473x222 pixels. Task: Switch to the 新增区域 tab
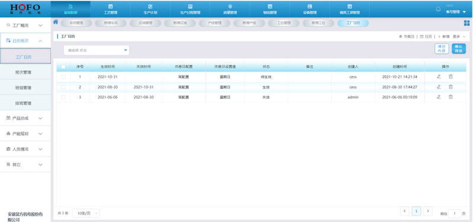(x=180, y=23)
